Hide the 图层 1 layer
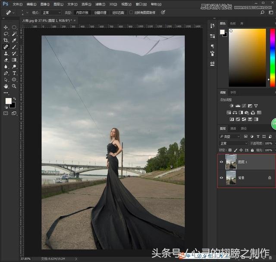The height and width of the screenshot is (262, 276). click(222, 162)
